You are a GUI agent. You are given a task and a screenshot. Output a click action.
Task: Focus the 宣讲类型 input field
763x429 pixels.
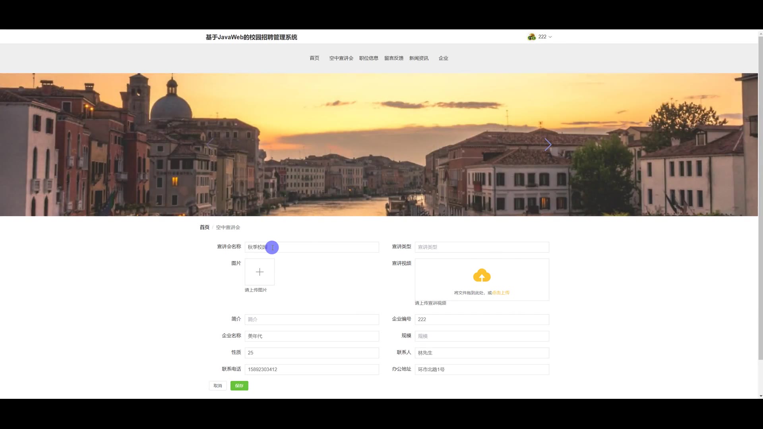[x=482, y=247]
